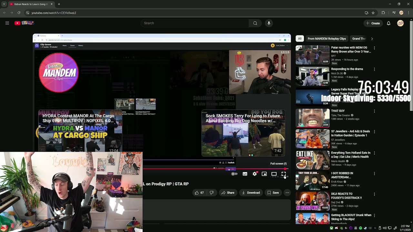Switch player to theater mode

point(274,174)
